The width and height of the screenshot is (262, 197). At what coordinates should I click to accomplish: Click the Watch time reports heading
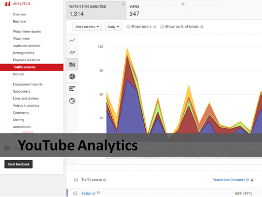[x=27, y=32]
